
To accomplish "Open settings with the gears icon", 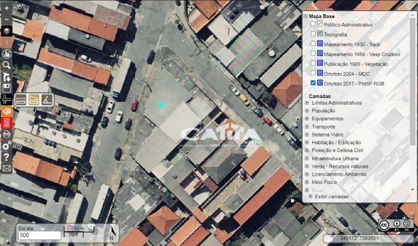I will point(7,145).
